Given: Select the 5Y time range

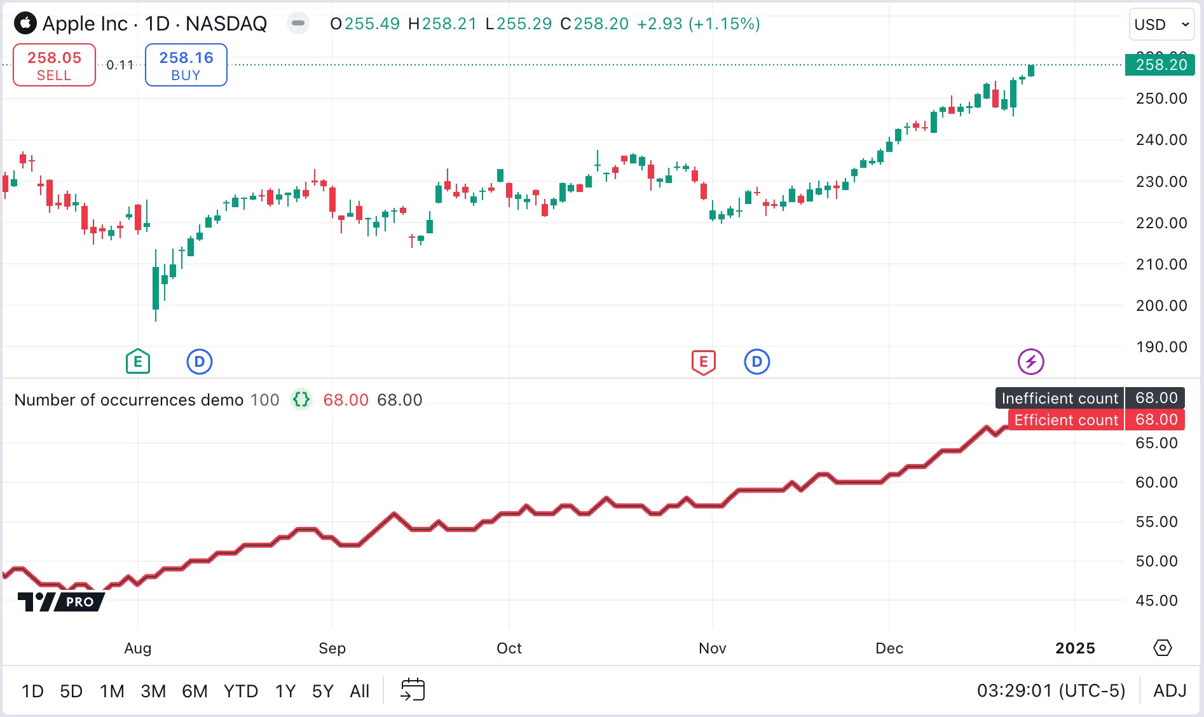Looking at the screenshot, I should (322, 691).
